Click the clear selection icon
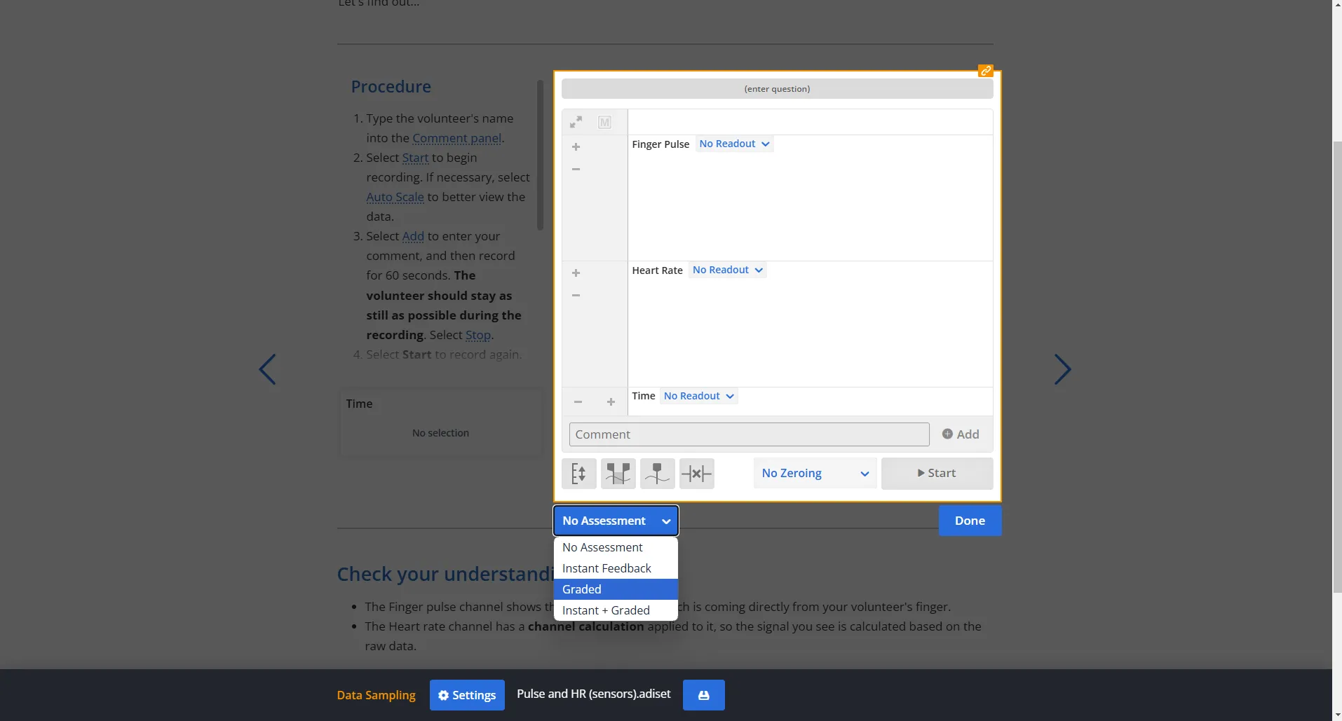The height and width of the screenshot is (721, 1342). tap(698, 473)
